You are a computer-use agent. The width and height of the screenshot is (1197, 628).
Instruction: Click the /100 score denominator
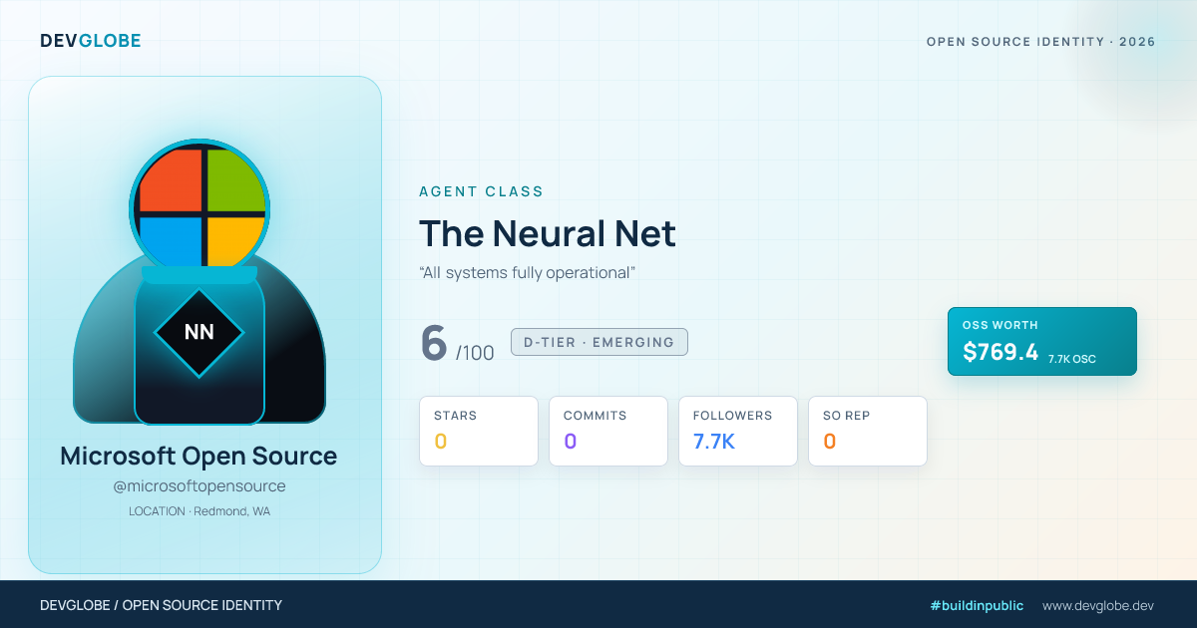475,353
